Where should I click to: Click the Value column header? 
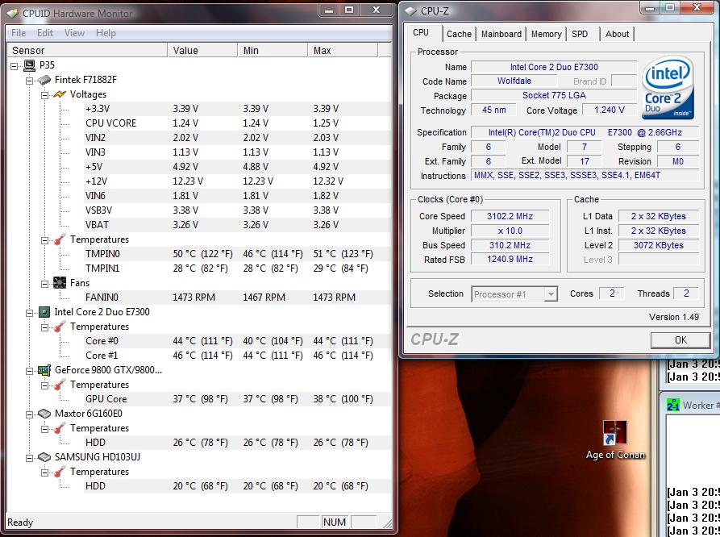(x=202, y=50)
